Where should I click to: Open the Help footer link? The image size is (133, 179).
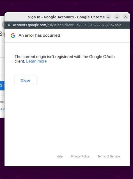(59, 156)
